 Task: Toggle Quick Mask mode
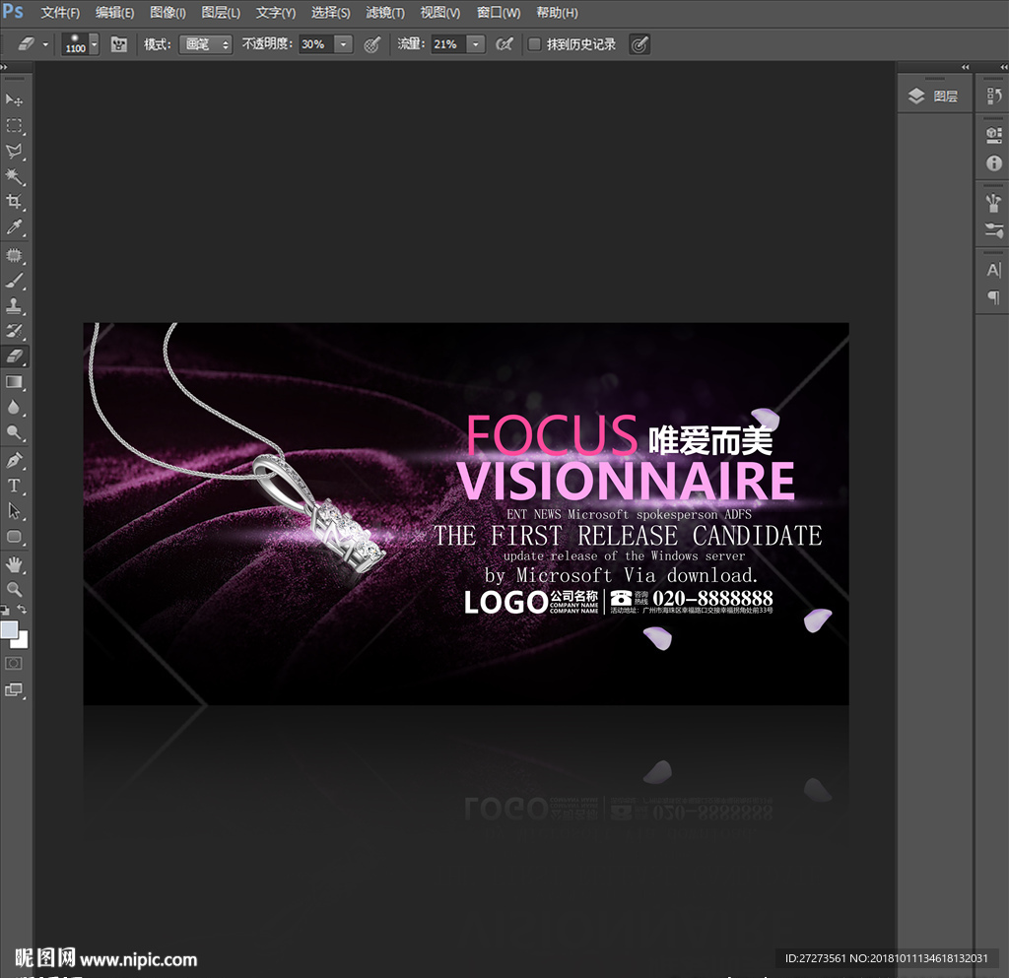point(15,664)
